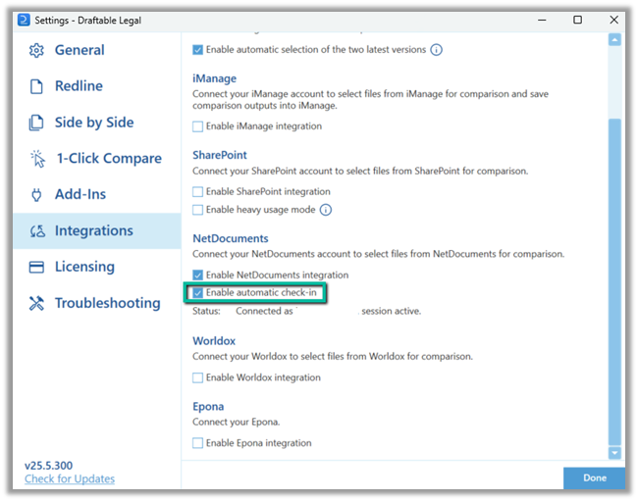Click the Troubleshooting tools icon
The image size is (638, 501).
[36, 303]
